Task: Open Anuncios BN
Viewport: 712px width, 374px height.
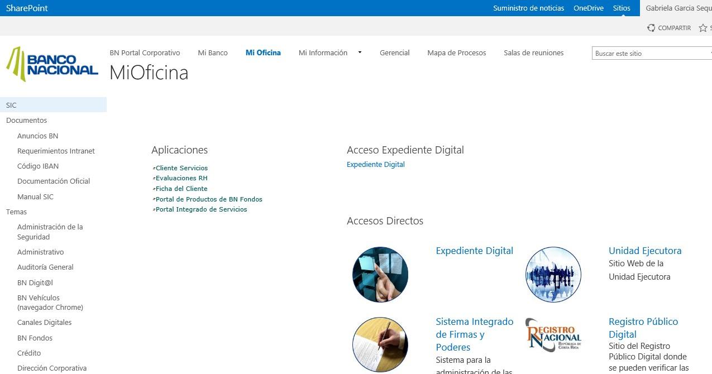Action: coord(37,136)
